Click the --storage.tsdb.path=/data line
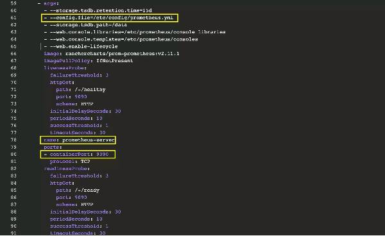This screenshot has width=385, height=236. pos(85,25)
